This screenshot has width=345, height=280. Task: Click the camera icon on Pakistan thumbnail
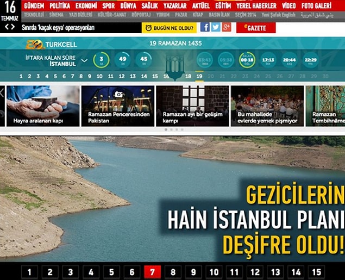pyautogui.click(x=118, y=94)
